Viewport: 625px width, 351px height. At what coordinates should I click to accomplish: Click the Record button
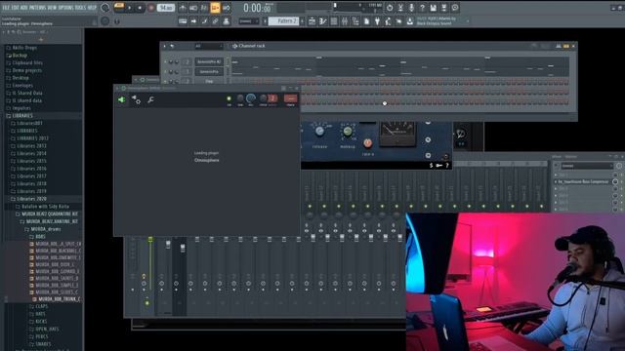click(x=151, y=8)
